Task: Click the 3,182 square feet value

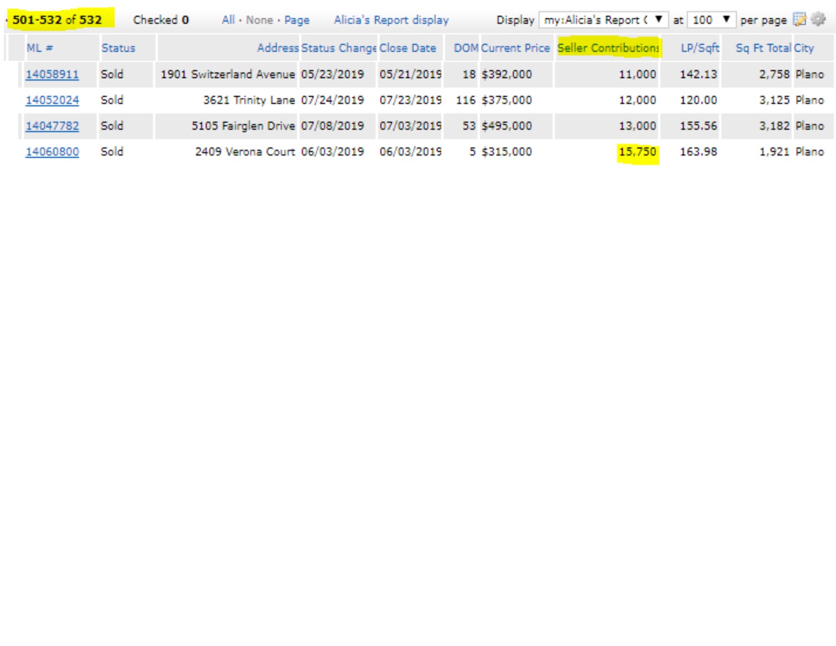Action: [774, 126]
